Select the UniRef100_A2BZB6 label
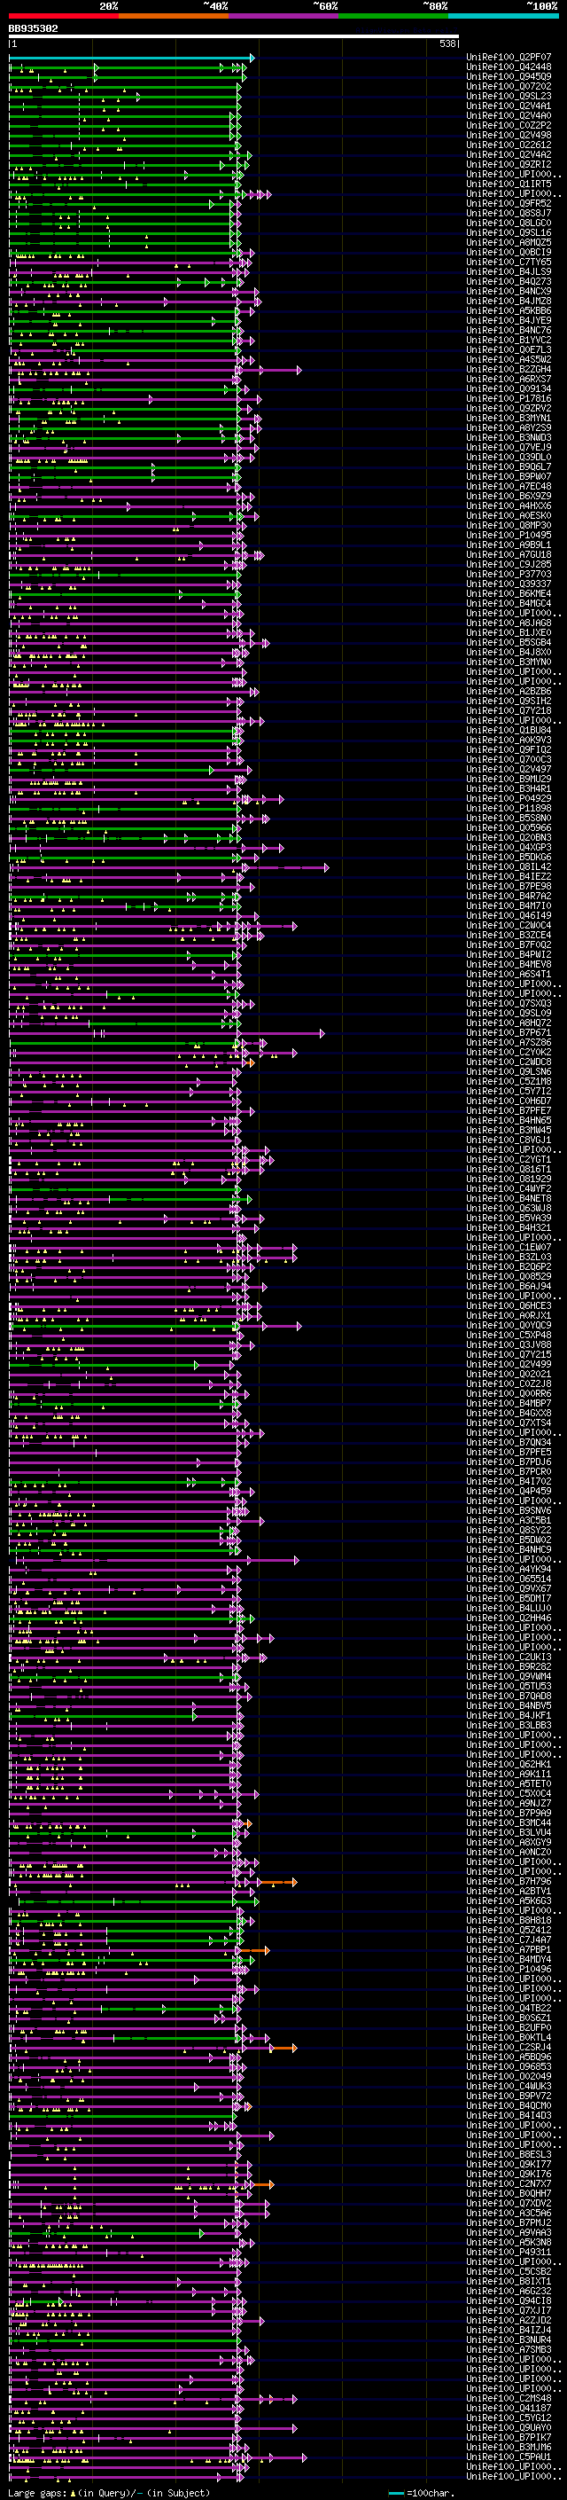Image resolution: width=567 pixels, height=2500 pixels. 509,691
